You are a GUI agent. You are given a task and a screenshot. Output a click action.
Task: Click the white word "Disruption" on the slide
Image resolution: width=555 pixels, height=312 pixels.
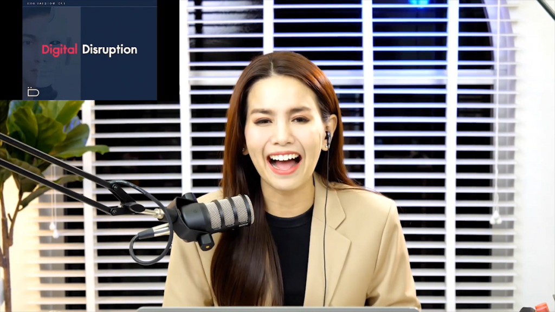109,49
